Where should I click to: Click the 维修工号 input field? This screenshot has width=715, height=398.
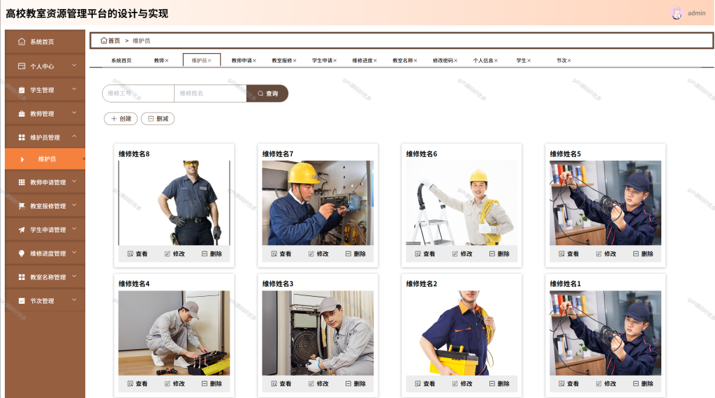(x=138, y=94)
